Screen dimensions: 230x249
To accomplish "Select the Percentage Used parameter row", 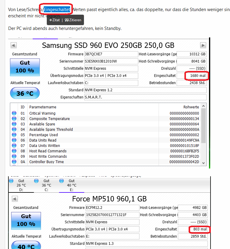I will (x=106, y=135).
